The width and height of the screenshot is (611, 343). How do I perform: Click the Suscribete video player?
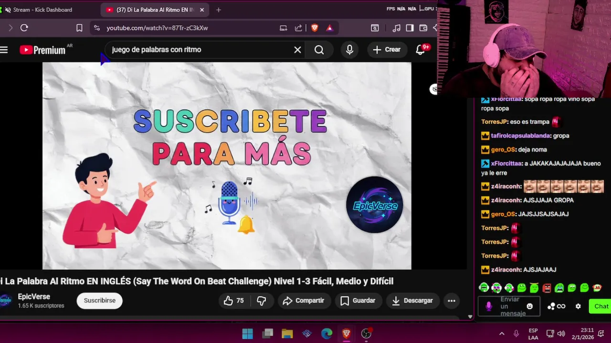click(x=227, y=166)
